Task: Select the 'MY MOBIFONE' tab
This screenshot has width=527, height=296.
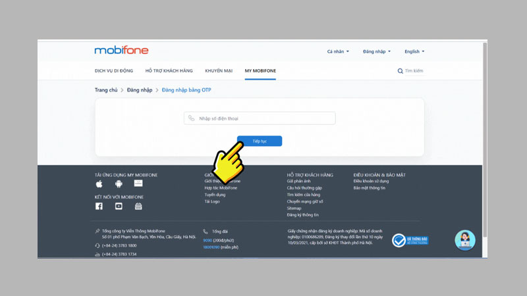Action: click(260, 71)
